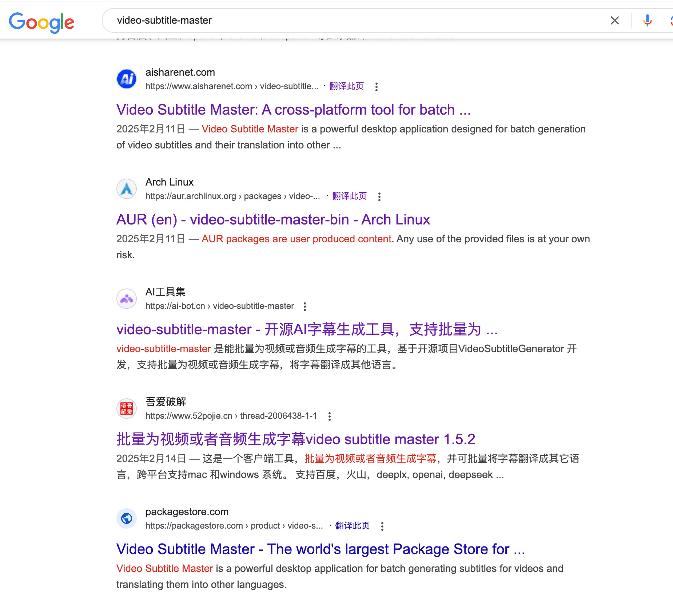Click snippet '批量为视频或者音频生成字幕' highlighted text
Viewport: 673px width, 609px height.
370,459
